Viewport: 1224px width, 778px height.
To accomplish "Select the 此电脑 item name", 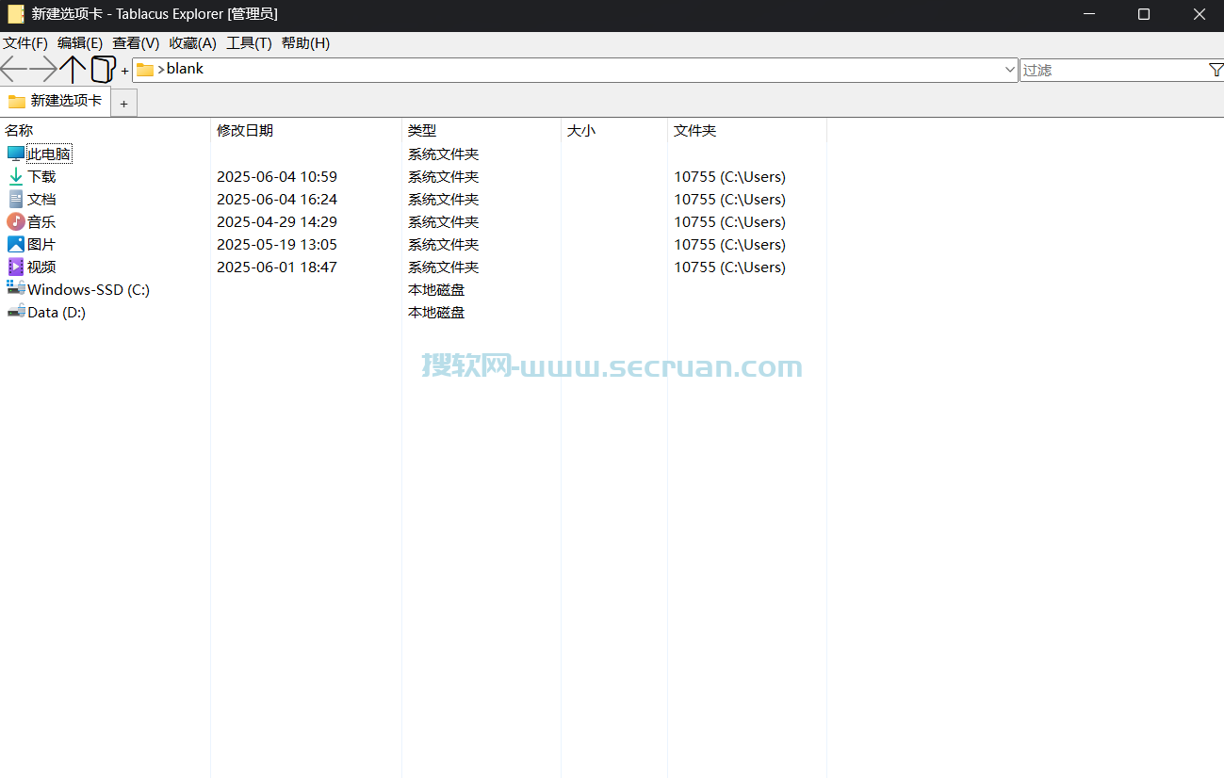I will [x=49, y=154].
